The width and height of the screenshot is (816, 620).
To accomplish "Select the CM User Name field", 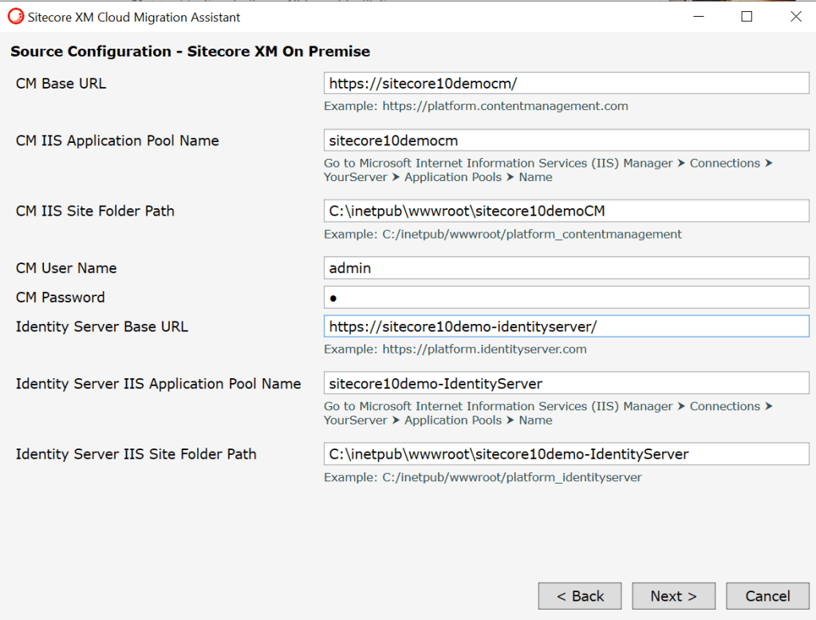I will click(x=566, y=268).
